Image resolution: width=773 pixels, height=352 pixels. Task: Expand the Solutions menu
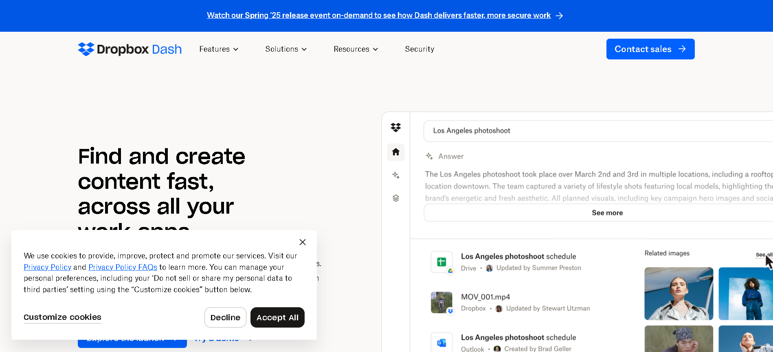coord(286,49)
